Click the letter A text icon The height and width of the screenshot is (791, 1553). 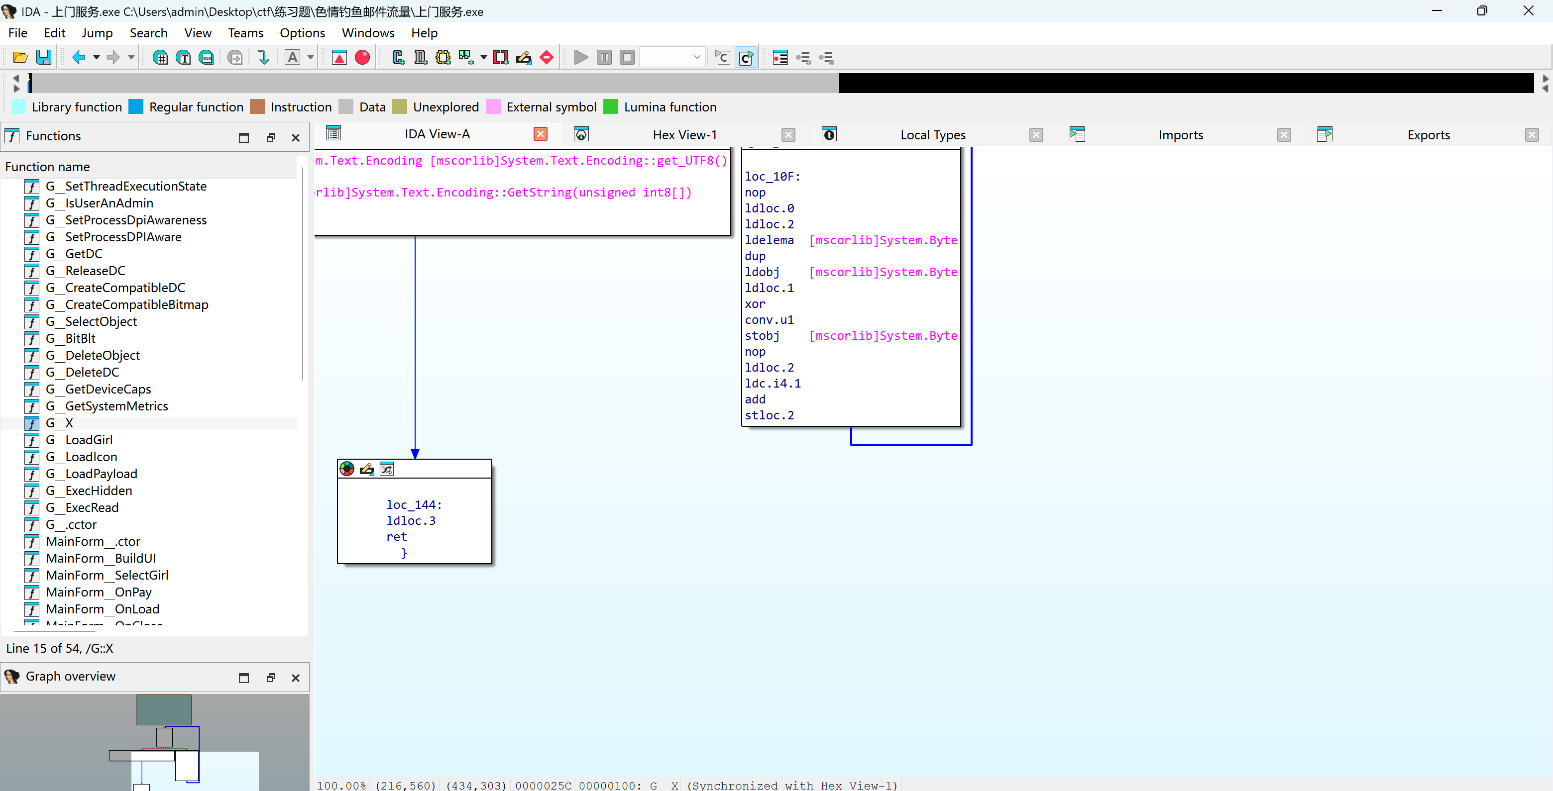pyautogui.click(x=292, y=58)
